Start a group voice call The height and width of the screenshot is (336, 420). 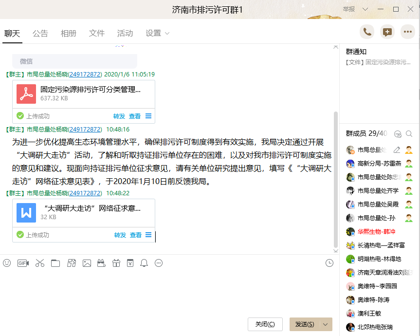click(x=367, y=32)
